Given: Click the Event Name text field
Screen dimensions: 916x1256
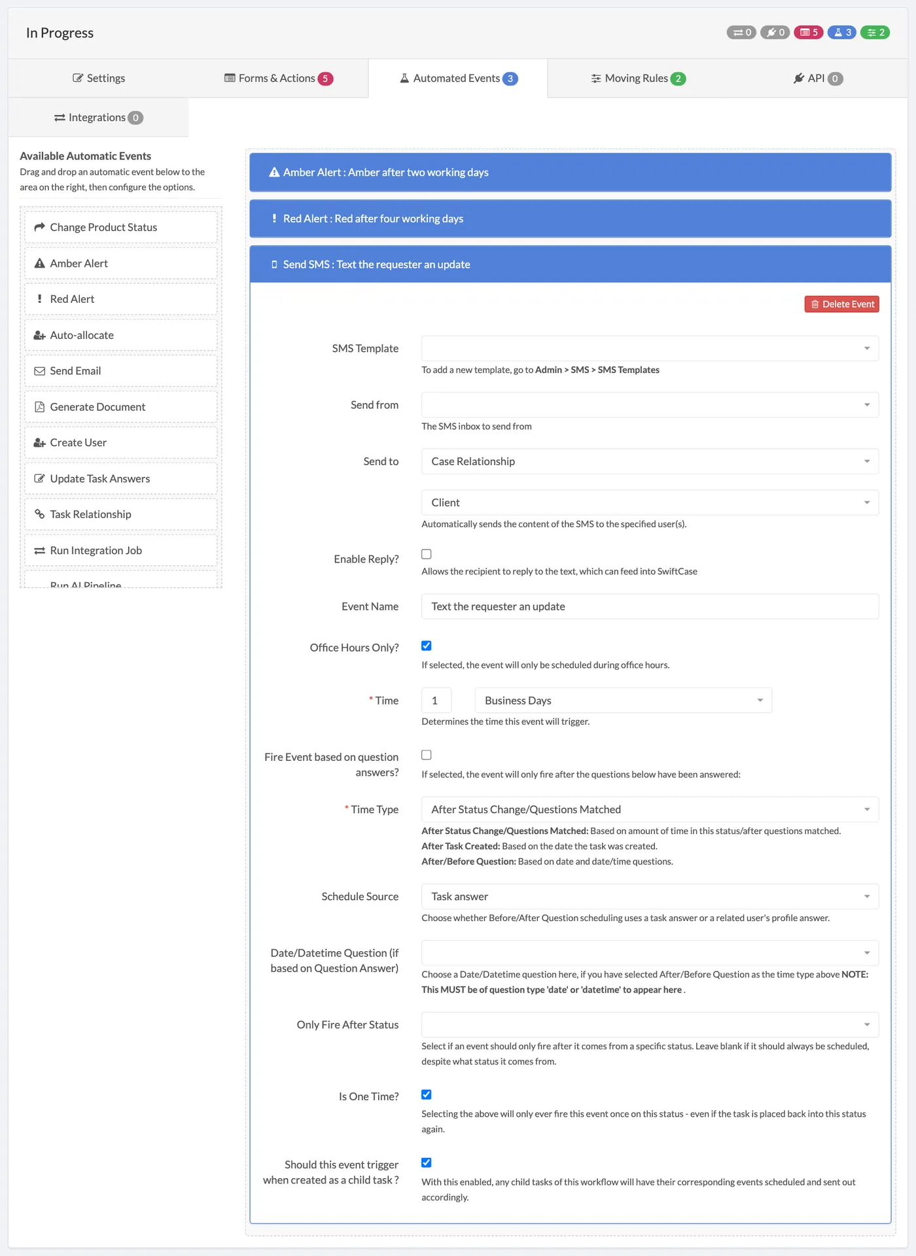Looking at the screenshot, I should 650,606.
